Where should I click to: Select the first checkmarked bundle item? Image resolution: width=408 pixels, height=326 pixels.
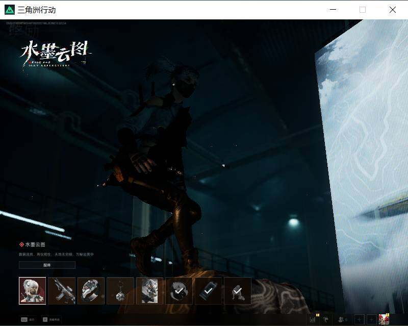tap(179, 291)
